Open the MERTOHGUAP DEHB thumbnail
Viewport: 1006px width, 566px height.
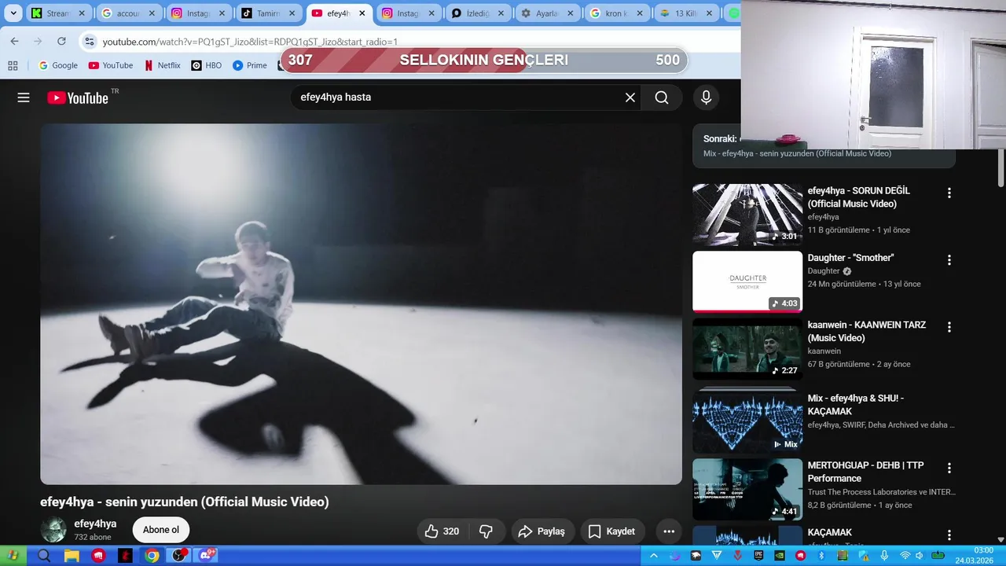coord(747,490)
